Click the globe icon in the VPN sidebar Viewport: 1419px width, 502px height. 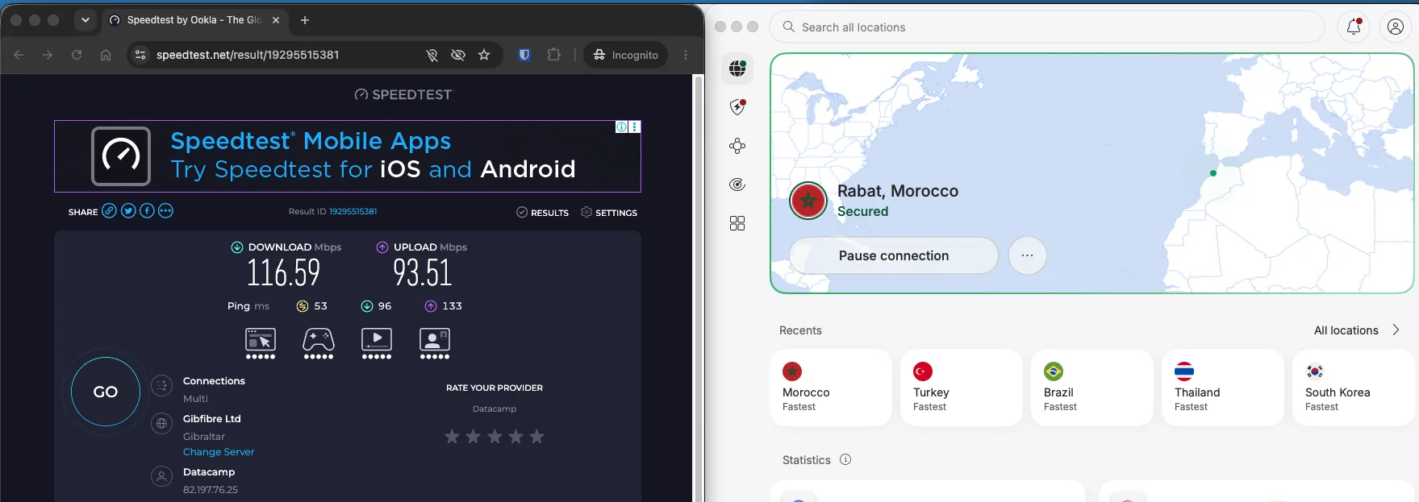[x=737, y=68]
